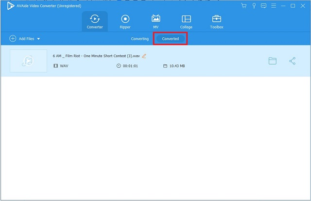Maximize the AVAide window

(x=293, y=6)
